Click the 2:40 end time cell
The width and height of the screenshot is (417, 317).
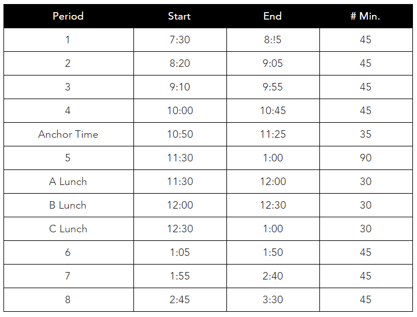(273, 276)
